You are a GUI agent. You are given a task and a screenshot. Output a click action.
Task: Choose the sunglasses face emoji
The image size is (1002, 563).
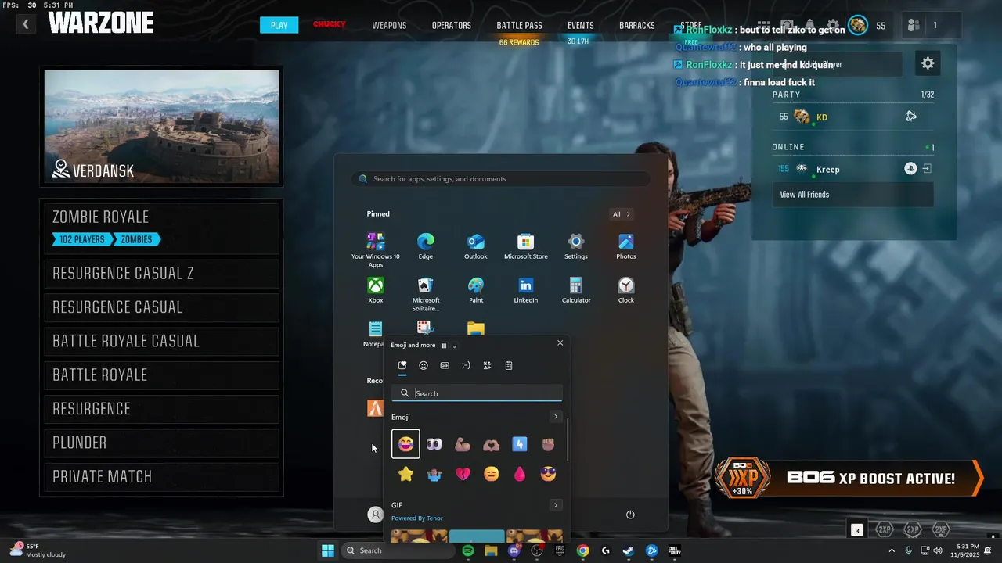click(x=548, y=474)
